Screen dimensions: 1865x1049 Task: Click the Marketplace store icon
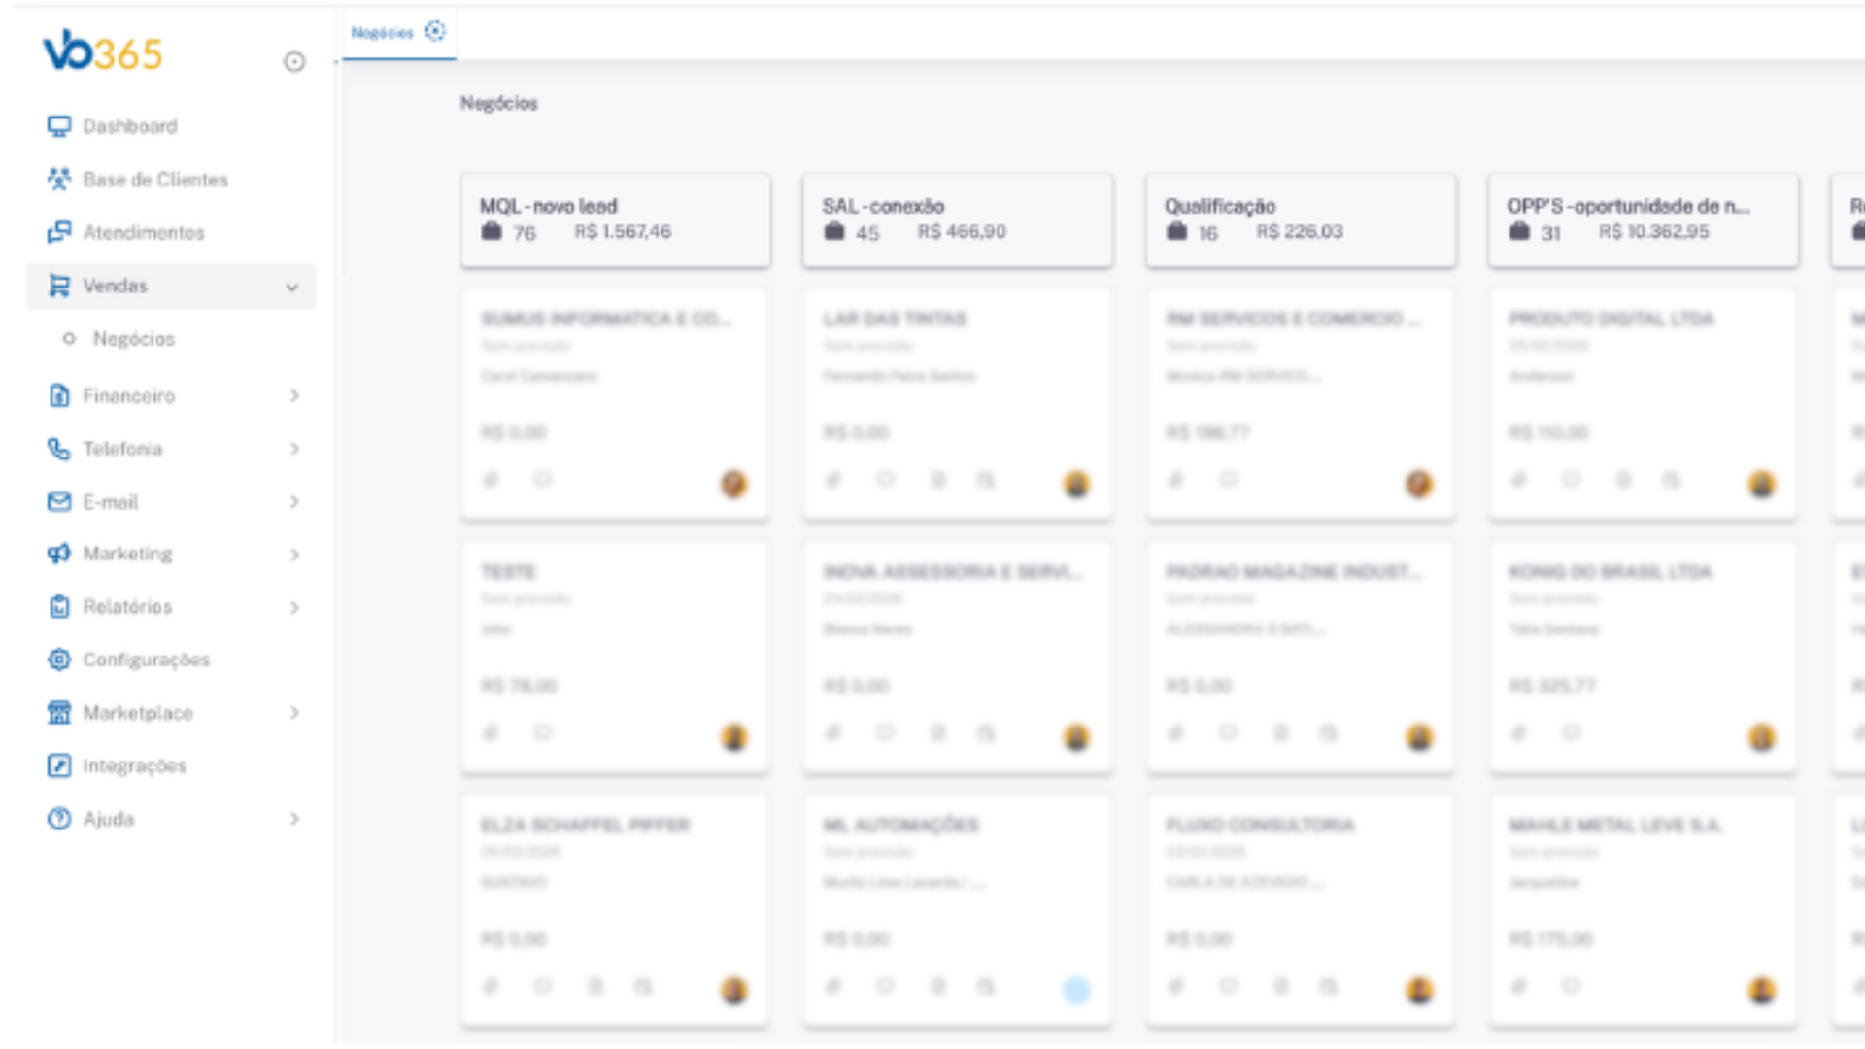pos(59,713)
